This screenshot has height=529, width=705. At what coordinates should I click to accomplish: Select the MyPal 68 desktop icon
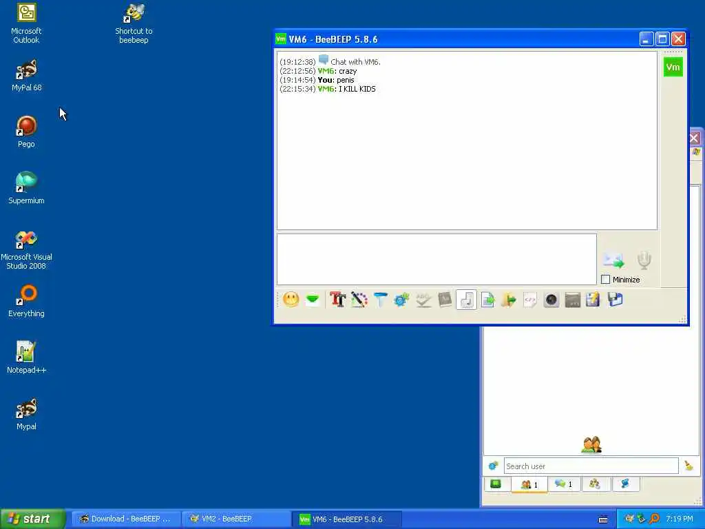[x=27, y=76]
